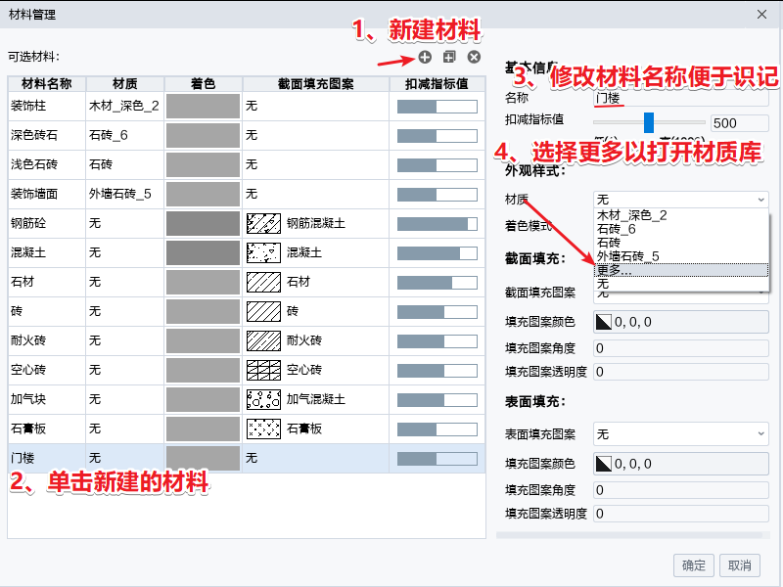
Task: Select 石砖_6 in the dropdown list
Action: (x=617, y=229)
